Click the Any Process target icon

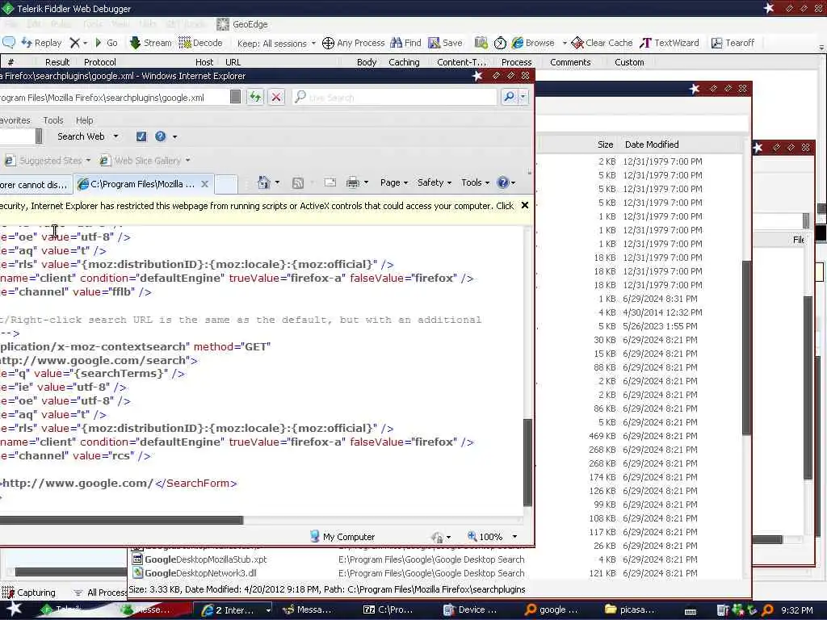tap(328, 43)
